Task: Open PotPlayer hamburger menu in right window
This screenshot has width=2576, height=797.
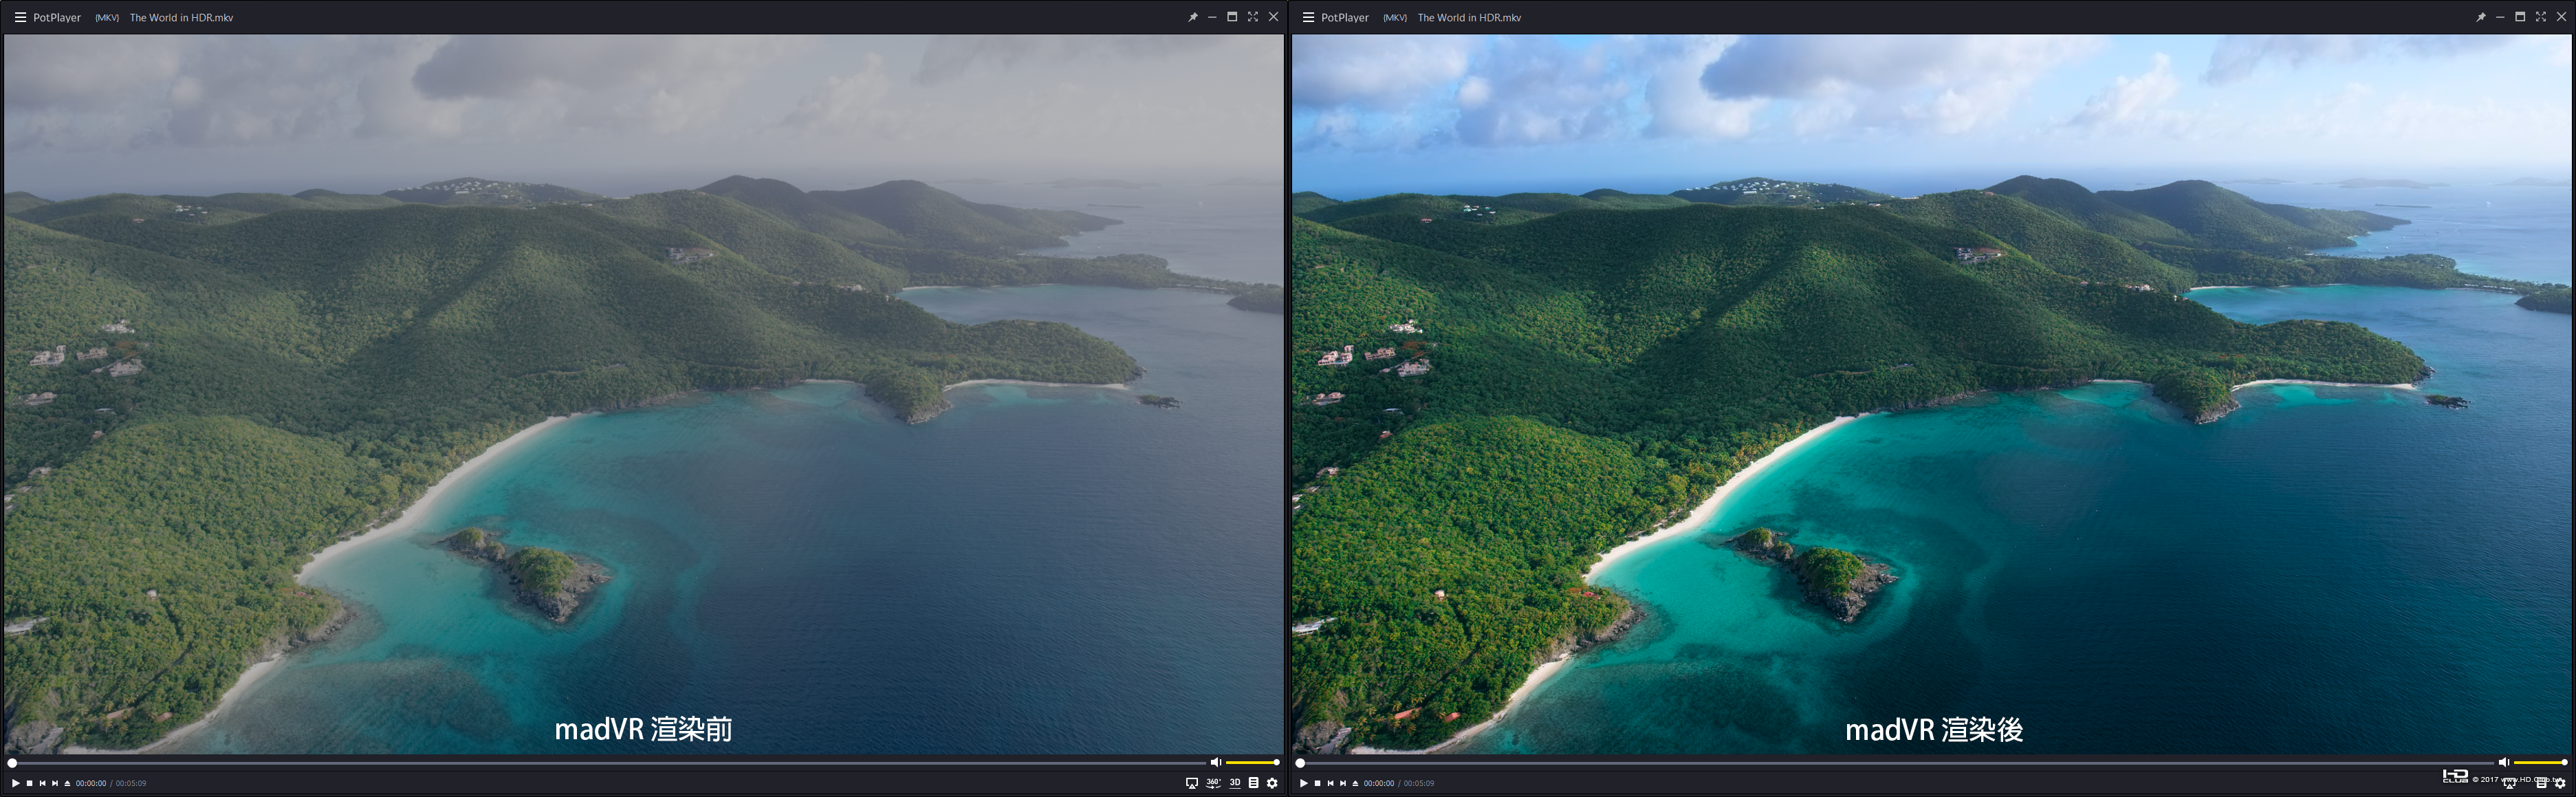Action: pyautogui.click(x=1307, y=17)
